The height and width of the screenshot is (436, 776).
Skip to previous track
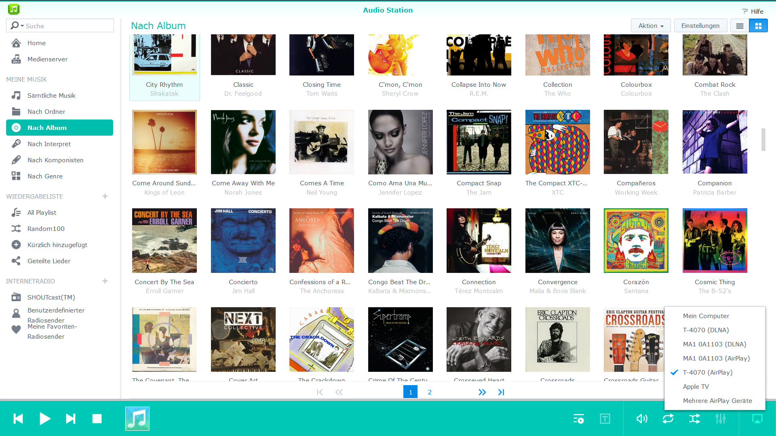click(x=18, y=419)
